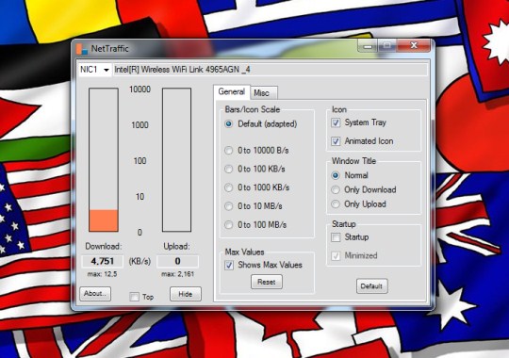Click the Hide button

[x=186, y=294]
